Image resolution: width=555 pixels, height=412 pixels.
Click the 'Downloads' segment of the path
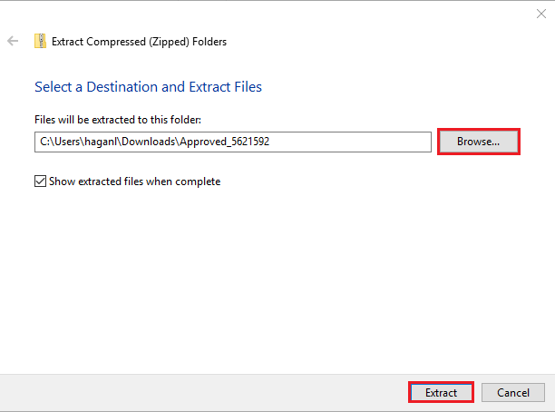click(149, 142)
